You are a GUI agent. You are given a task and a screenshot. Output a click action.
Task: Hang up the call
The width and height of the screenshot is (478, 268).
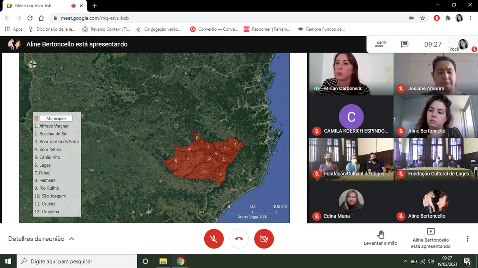pyautogui.click(x=239, y=239)
